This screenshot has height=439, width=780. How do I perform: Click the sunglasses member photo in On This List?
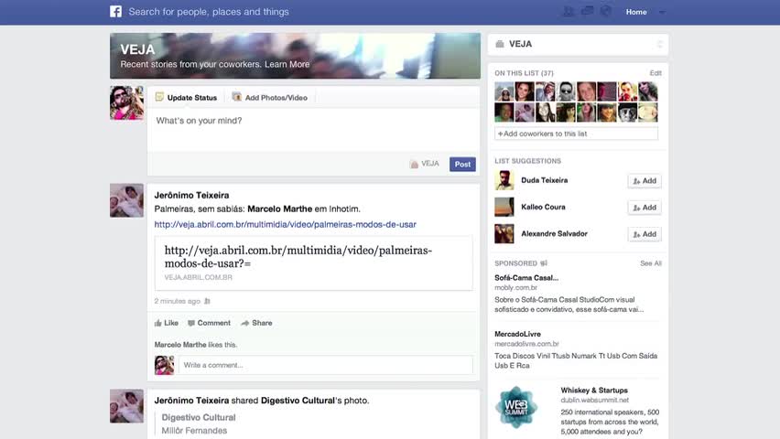(x=566, y=91)
